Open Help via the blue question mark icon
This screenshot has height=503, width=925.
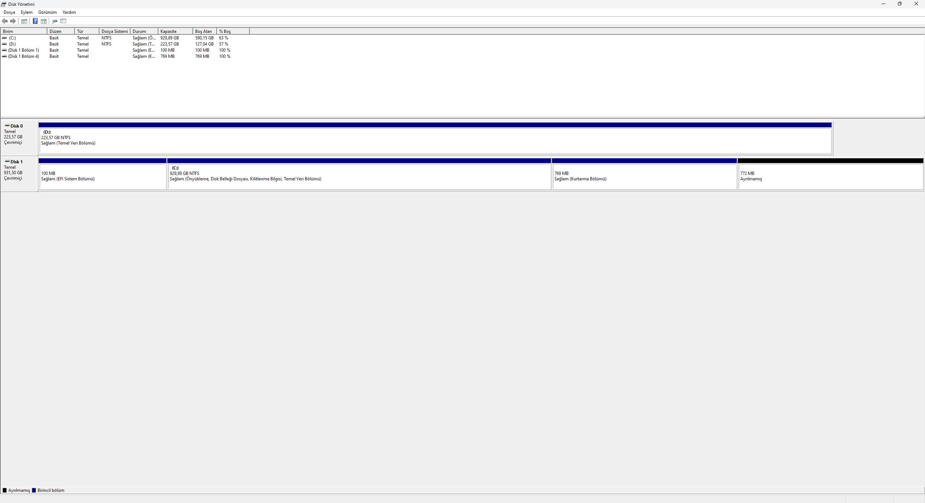click(x=35, y=21)
